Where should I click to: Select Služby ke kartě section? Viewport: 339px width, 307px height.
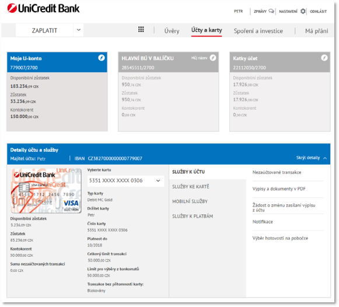[191, 187]
